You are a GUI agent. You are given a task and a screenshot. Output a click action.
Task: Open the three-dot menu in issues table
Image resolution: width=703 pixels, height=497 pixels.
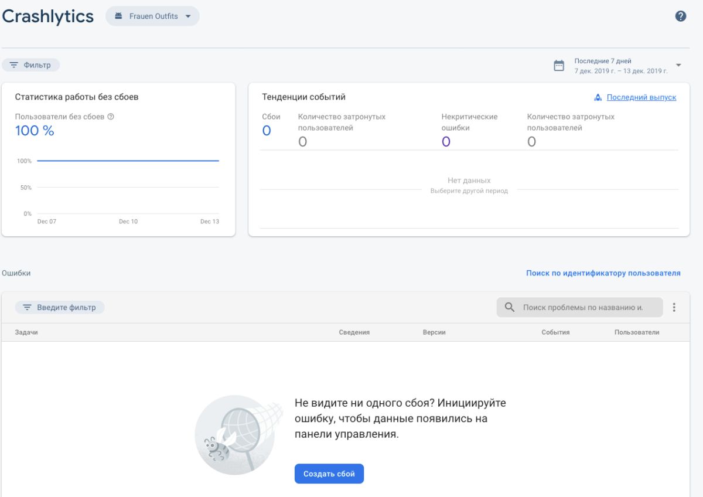click(x=674, y=307)
